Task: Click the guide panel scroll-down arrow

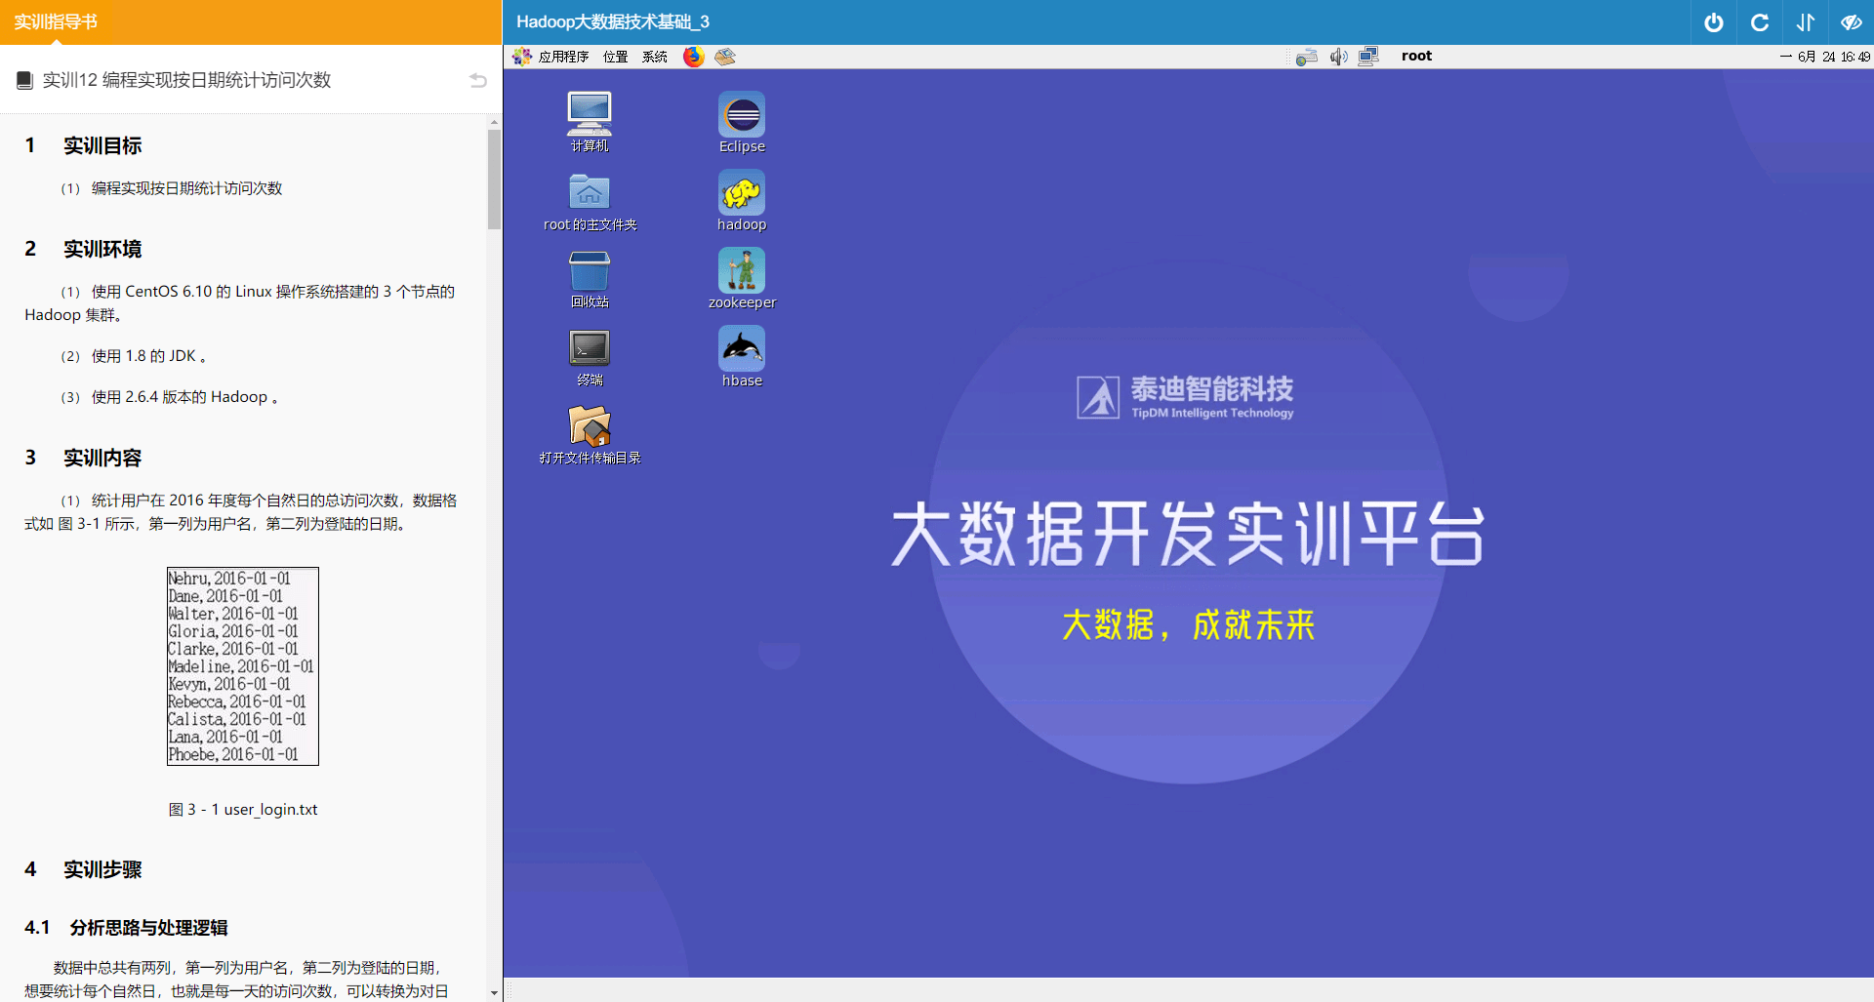Action: click(494, 993)
